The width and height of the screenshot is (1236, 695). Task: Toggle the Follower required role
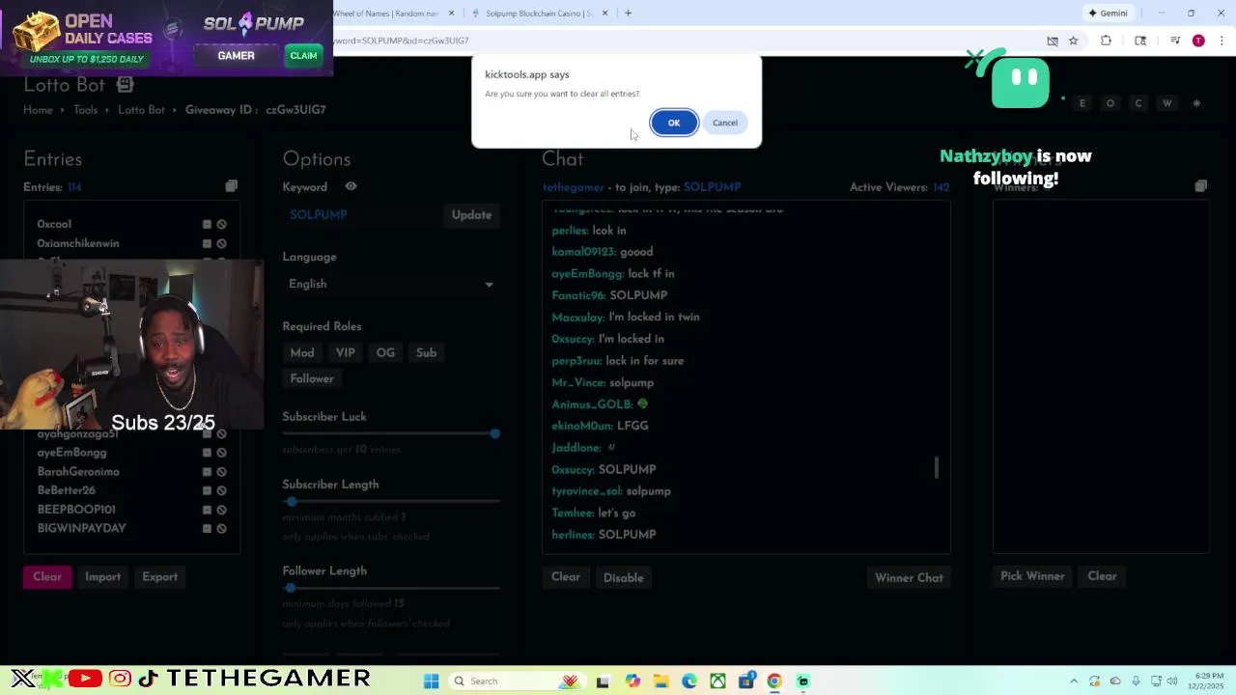click(x=312, y=378)
